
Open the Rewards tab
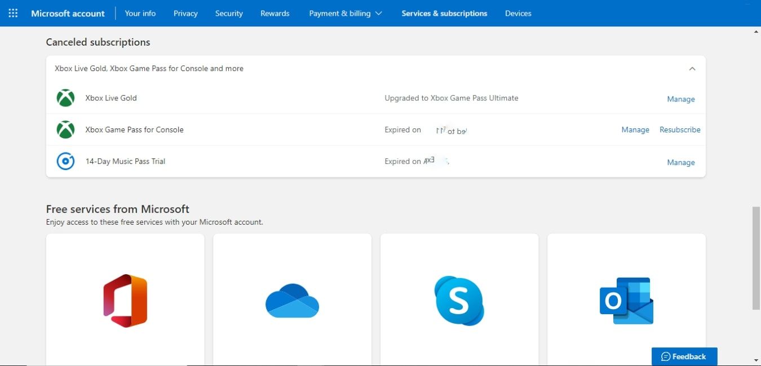[275, 13]
